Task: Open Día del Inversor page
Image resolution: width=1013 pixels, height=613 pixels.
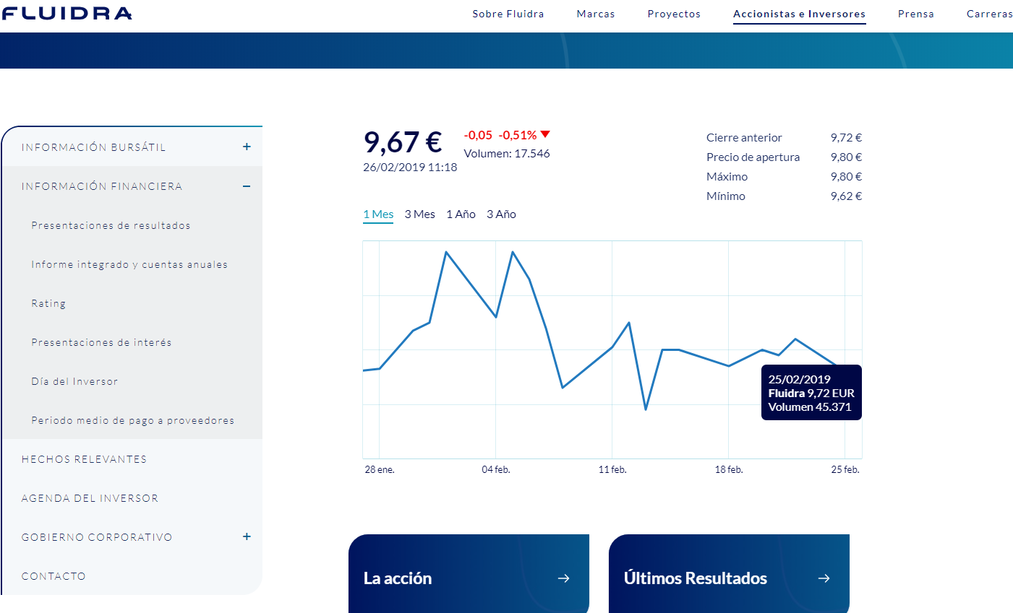Action: click(x=74, y=381)
